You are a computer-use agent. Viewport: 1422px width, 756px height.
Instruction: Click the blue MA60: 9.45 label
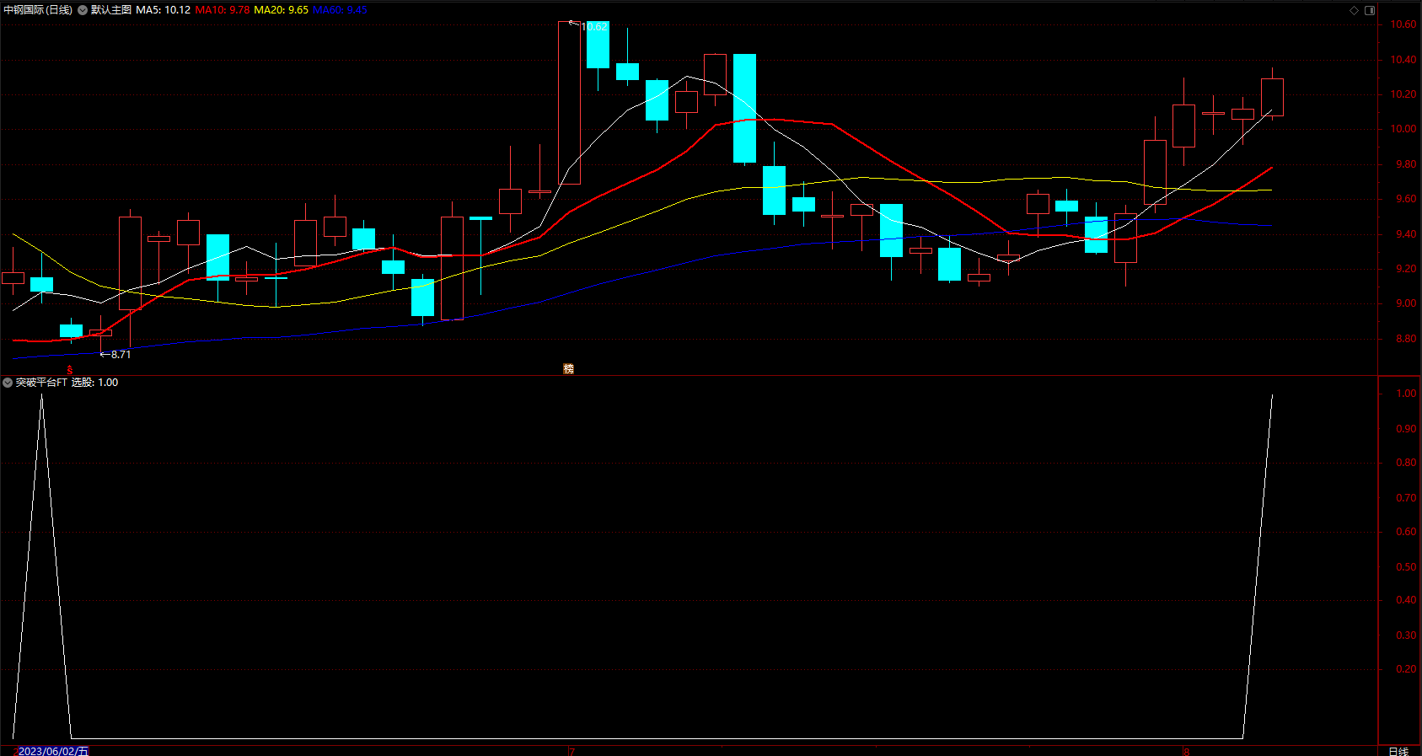[340, 10]
